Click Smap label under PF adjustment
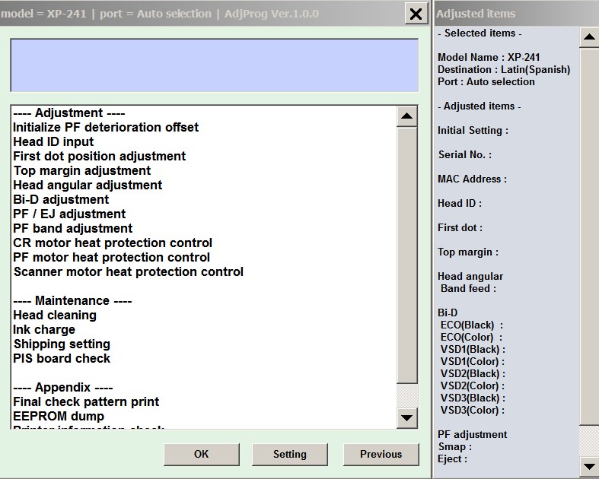This screenshot has width=599, height=479. (x=455, y=447)
